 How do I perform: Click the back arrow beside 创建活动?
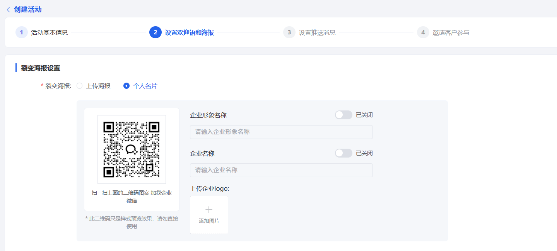click(8, 10)
